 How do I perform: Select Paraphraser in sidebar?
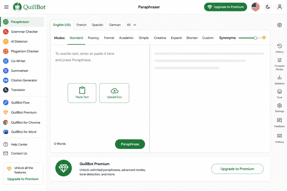coord(22,22)
